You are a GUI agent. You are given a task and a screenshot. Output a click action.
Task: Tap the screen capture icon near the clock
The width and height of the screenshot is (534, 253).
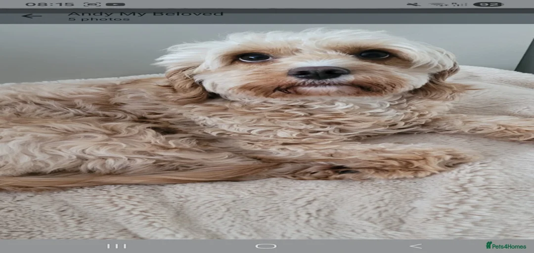(92, 4)
